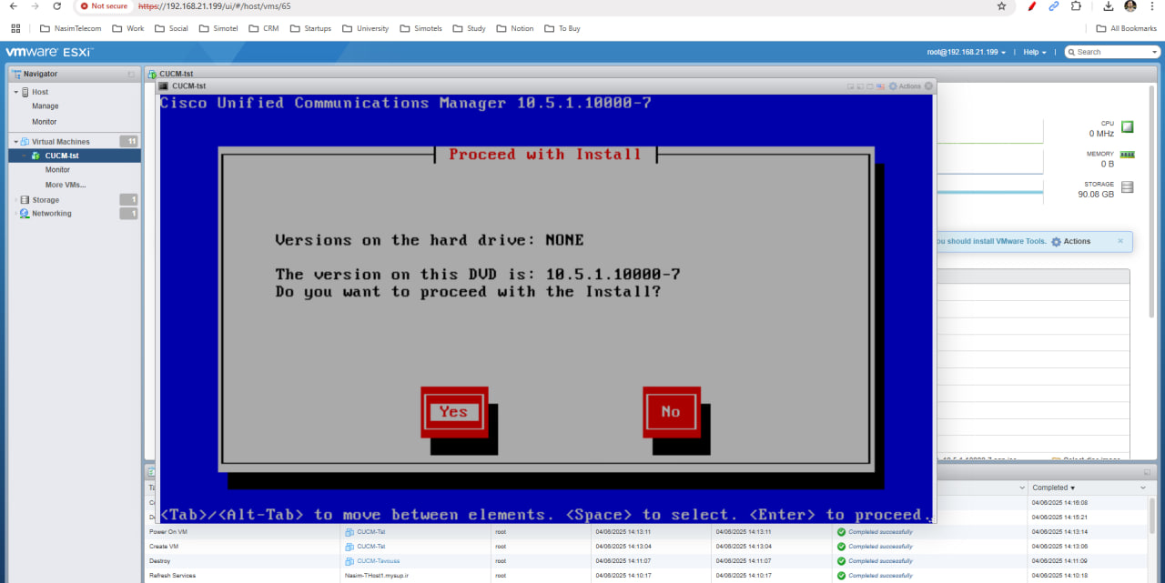
Task: Select the CUCM-tst virtual machine
Action: (x=75, y=156)
